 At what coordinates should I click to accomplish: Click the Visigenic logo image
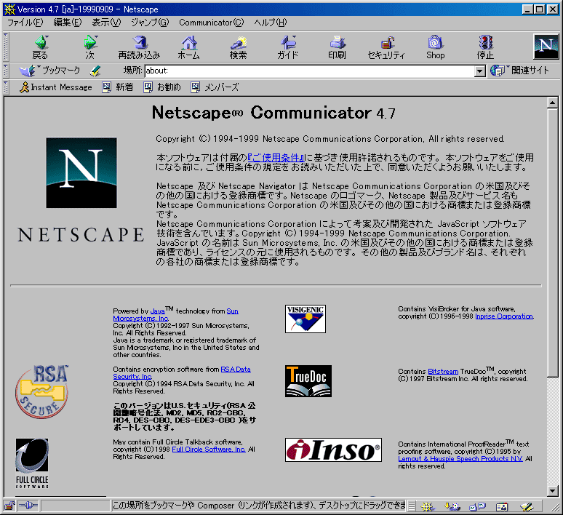tap(306, 319)
